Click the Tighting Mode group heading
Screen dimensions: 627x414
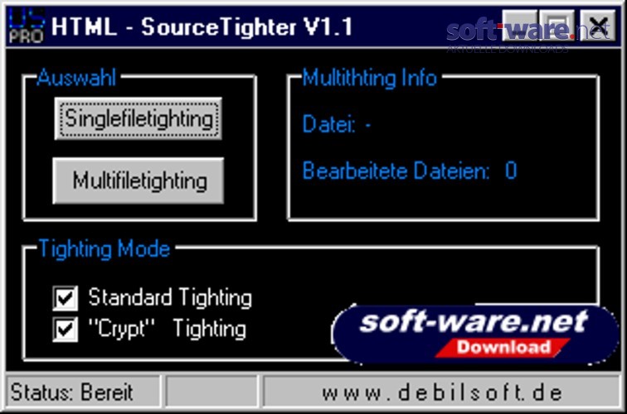[104, 249]
